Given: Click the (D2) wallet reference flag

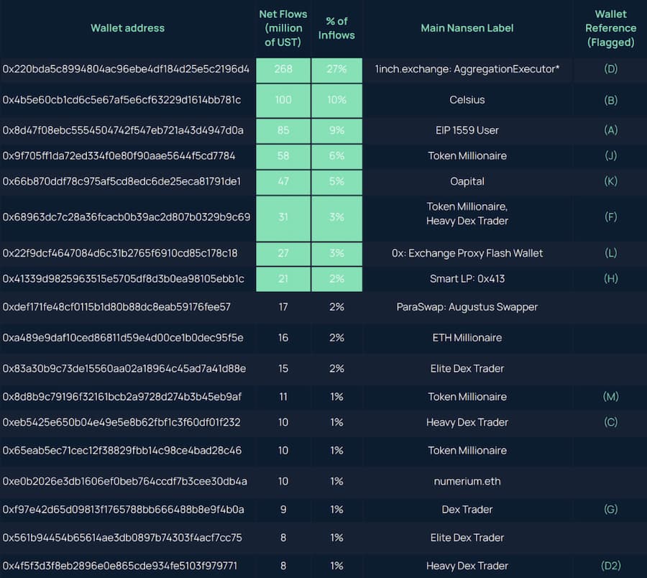Looking at the screenshot, I should click(x=610, y=566).
